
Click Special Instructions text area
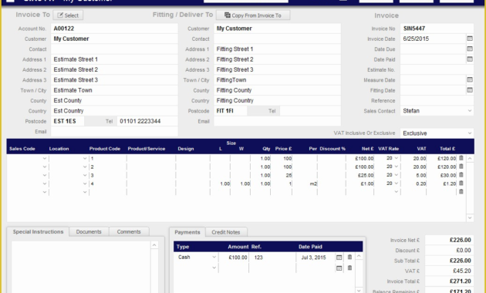pyautogui.click(x=81, y=267)
